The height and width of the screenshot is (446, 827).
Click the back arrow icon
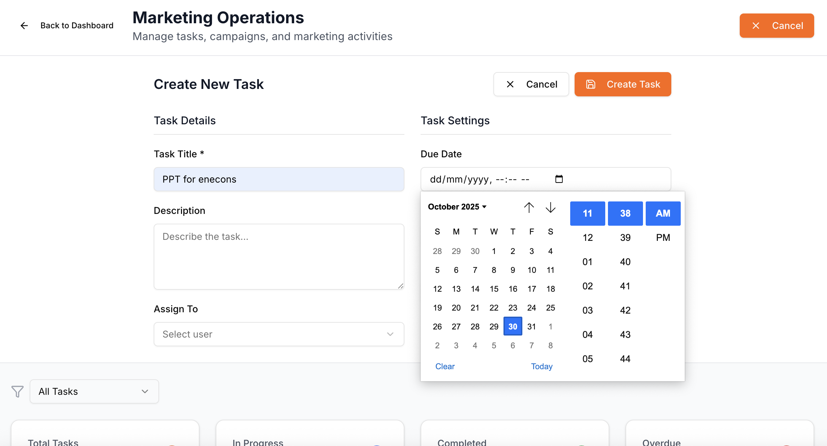(24, 26)
